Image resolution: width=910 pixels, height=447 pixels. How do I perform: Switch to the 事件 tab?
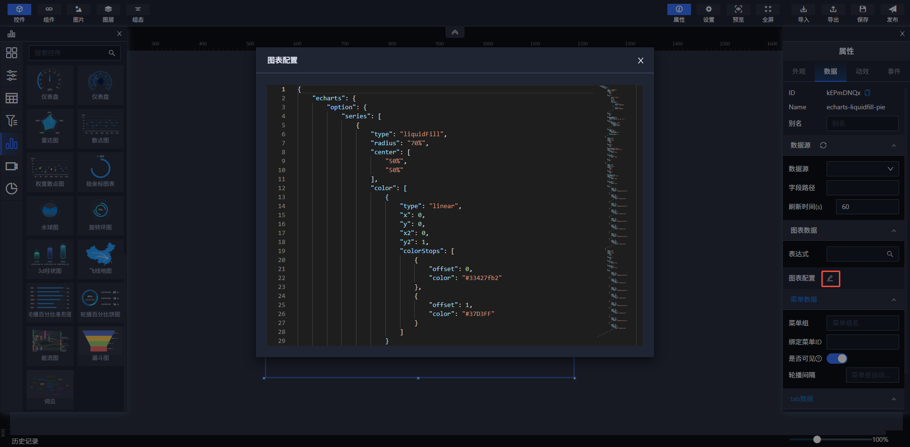894,71
